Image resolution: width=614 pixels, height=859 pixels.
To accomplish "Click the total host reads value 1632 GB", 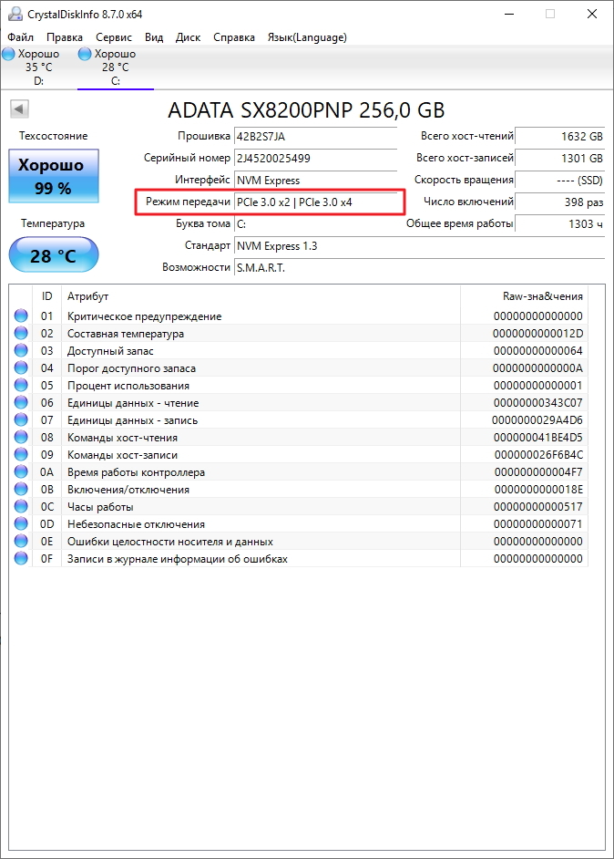I will coord(560,137).
